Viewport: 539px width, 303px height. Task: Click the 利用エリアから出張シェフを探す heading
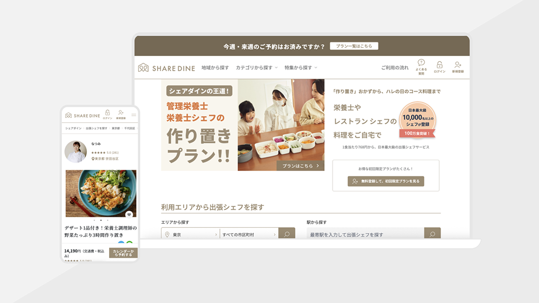coord(212,207)
